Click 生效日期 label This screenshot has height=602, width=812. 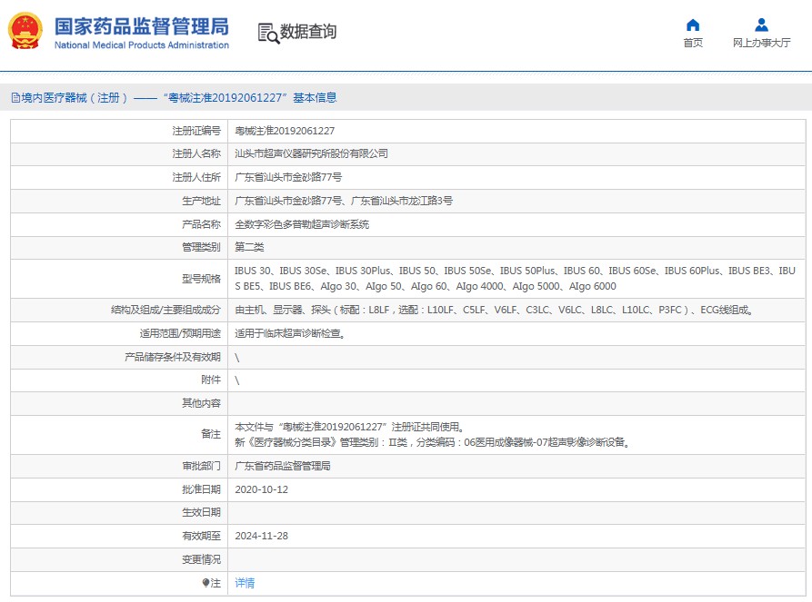[201, 512]
